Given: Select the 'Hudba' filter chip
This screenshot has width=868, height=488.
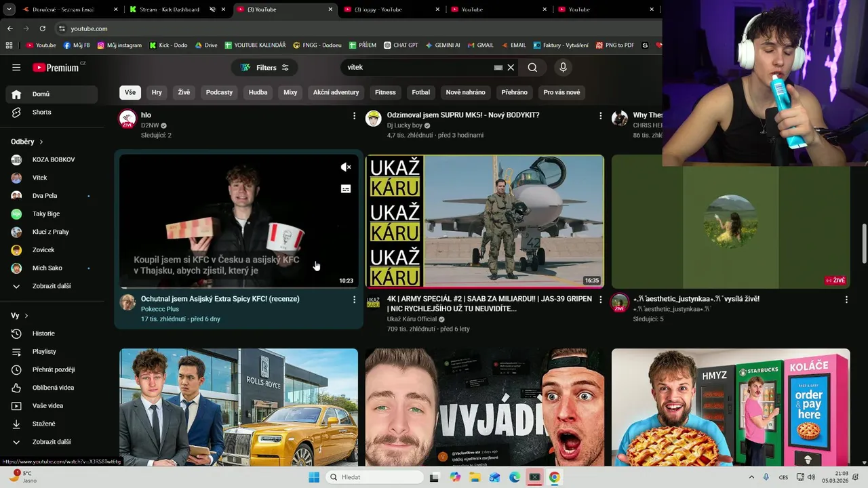Looking at the screenshot, I should pyautogui.click(x=258, y=92).
